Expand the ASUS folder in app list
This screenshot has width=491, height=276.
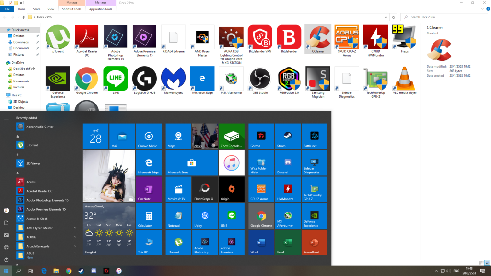pos(75,253)
